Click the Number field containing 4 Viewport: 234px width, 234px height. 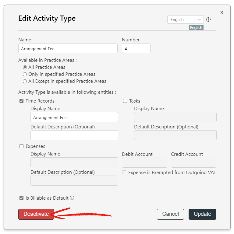(x=136, y=48)
